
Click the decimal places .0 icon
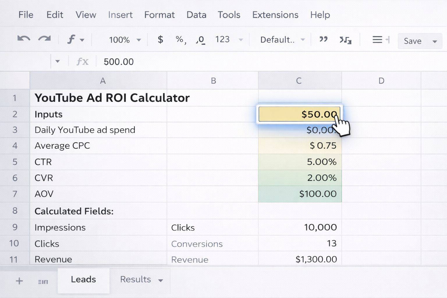(200, 40)
